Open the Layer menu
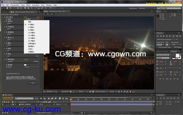This screenshot has height=115, width=183. coord(23,5)
